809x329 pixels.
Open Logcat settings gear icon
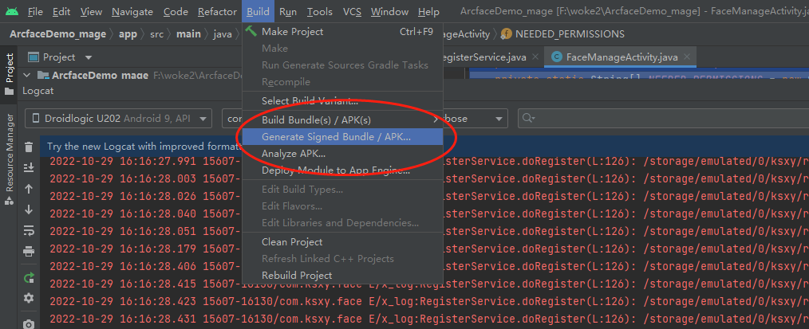point(29,298)
